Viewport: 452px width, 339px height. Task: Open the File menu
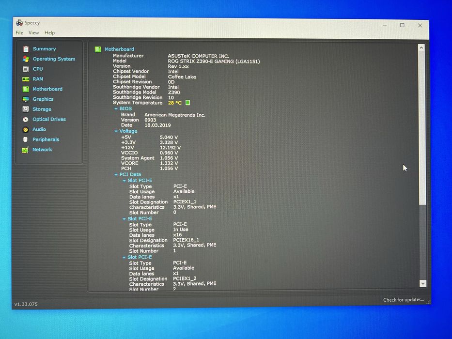[19, 32]
